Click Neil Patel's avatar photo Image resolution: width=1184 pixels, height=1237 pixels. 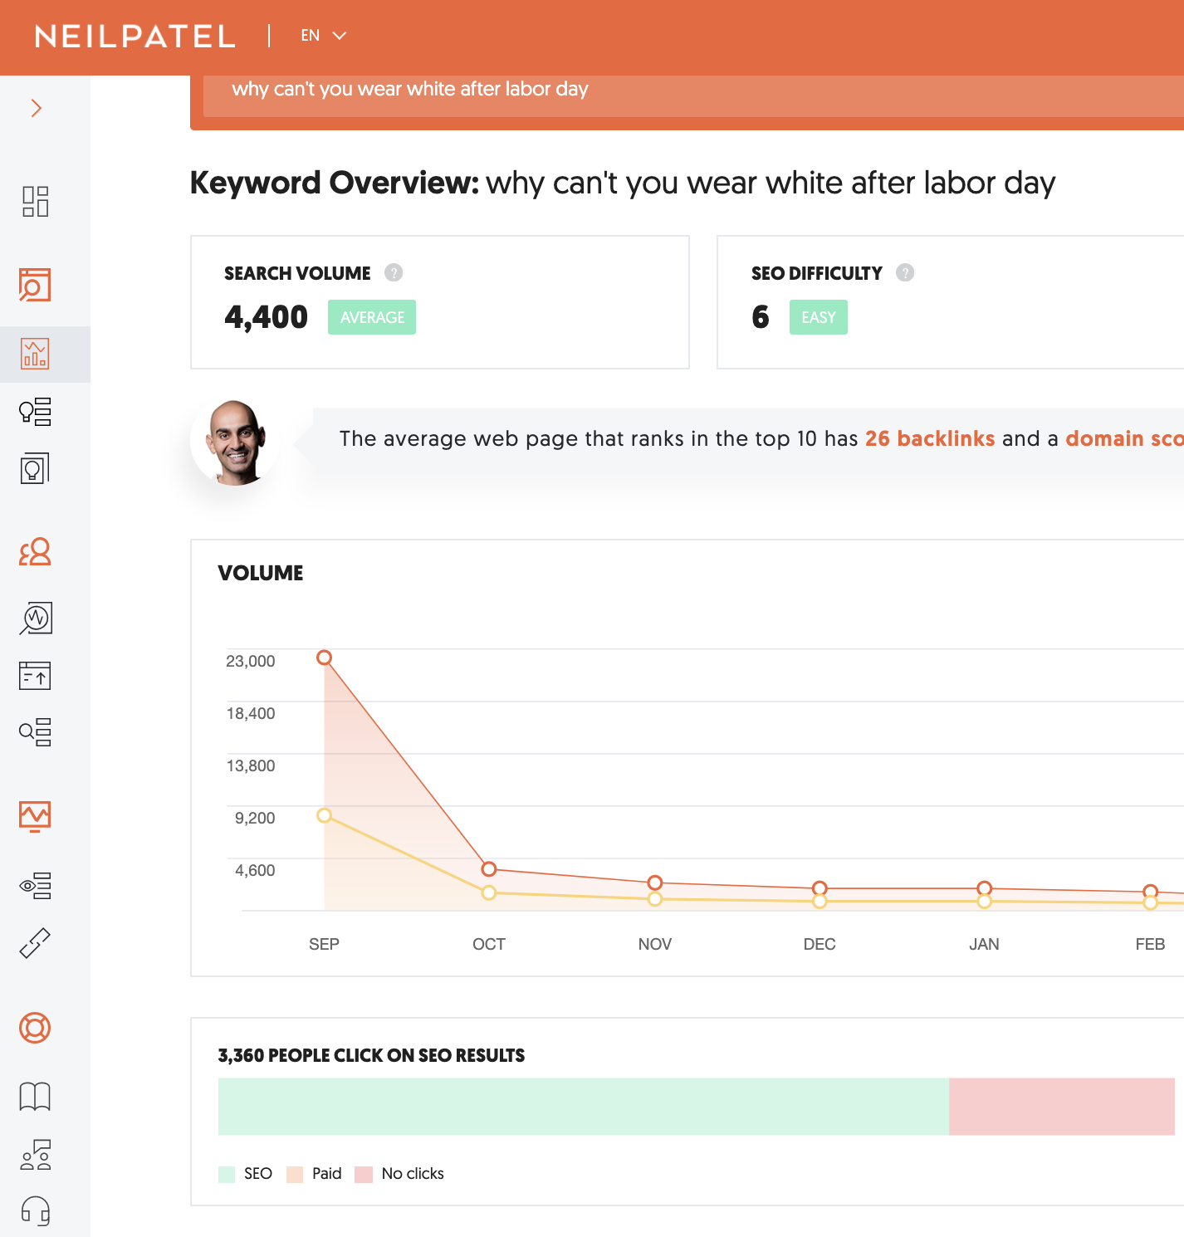(x=236, y=442)
